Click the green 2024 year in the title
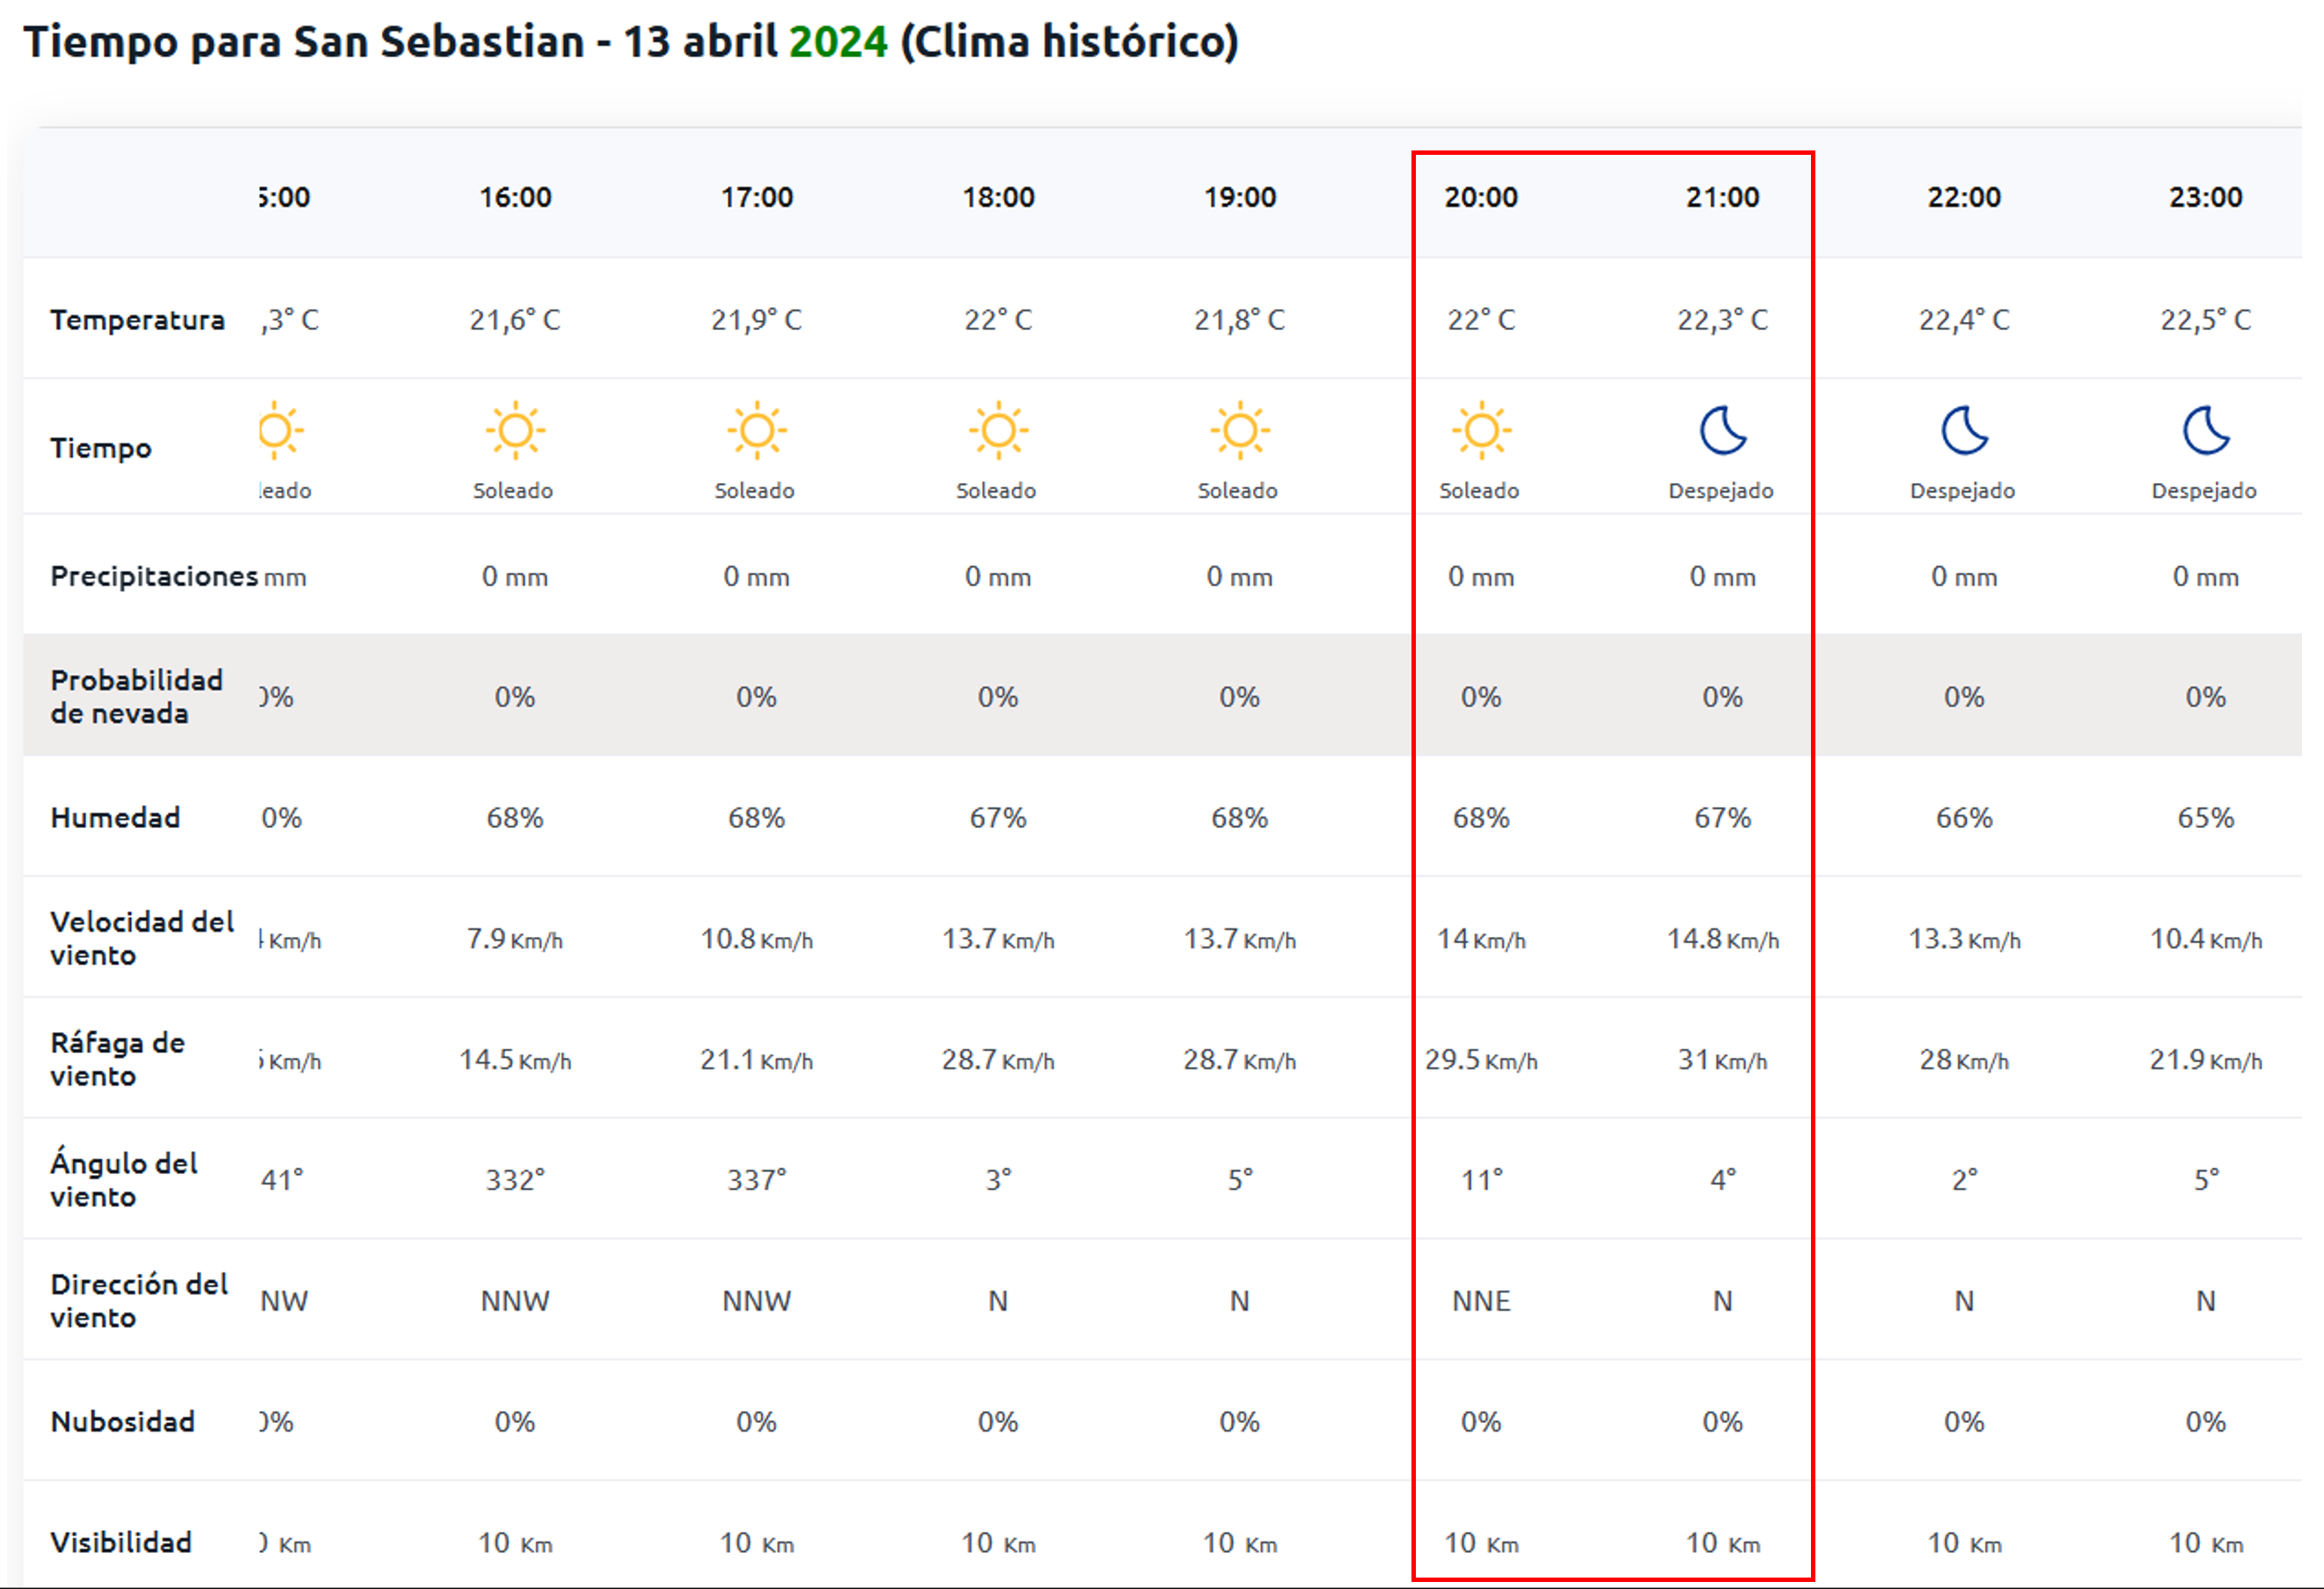Image resolution: width=2324 pixels, height=1589 pixels. [838, 42]
